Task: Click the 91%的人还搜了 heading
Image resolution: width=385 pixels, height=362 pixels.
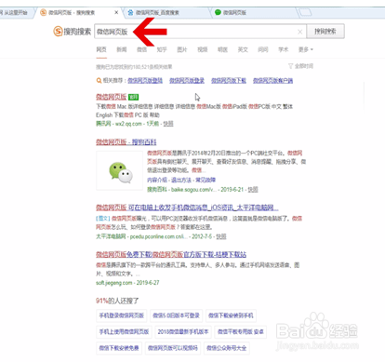Action: 117,301
